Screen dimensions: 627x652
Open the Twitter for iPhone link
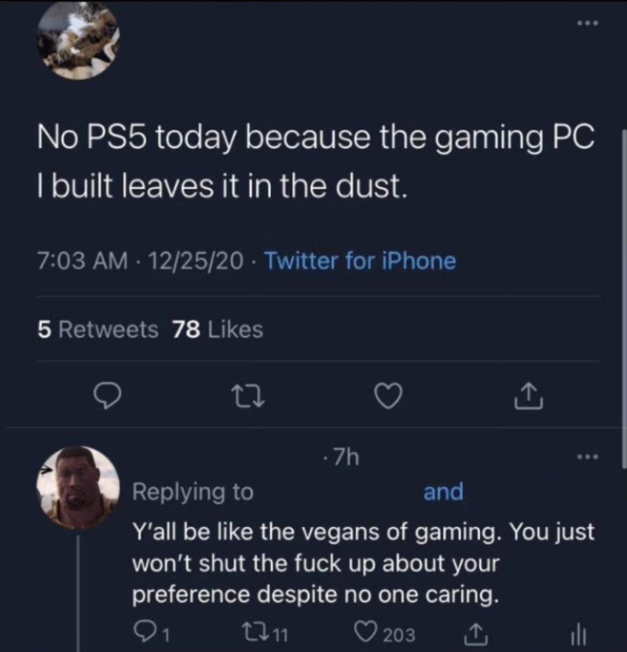(360, 260)
